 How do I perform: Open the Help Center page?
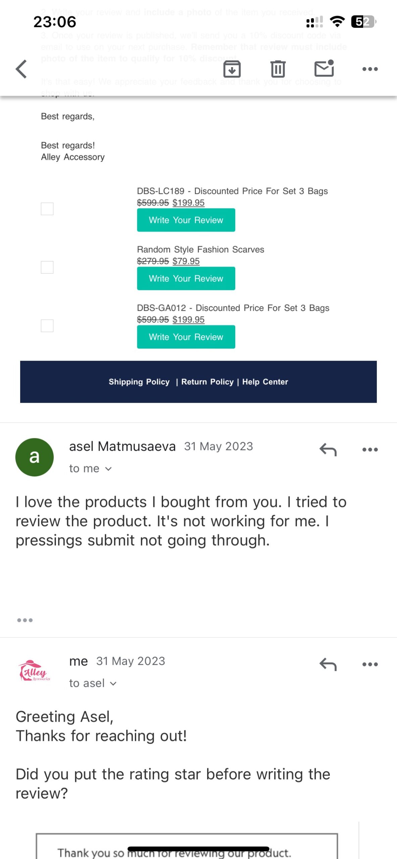click(x=265, y=382)
